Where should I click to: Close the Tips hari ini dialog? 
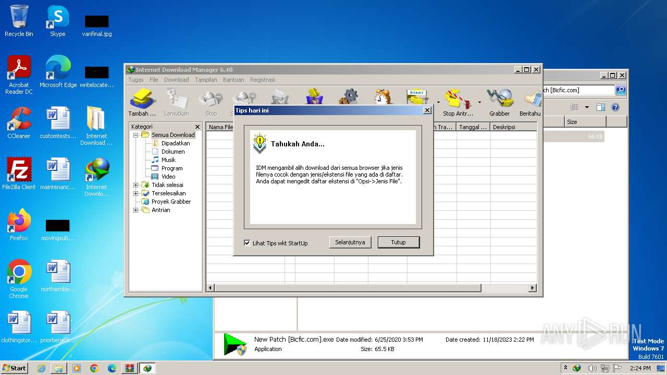coord(427,110)
